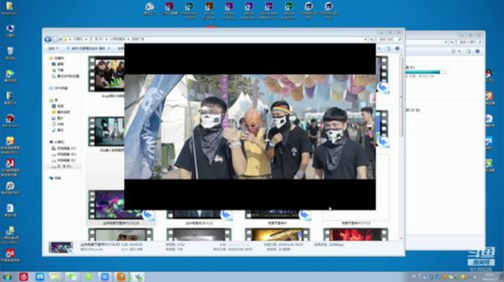This screenshot has height=282, width=504.
Task: Open Recent Places in the Favorites list
Action: tap(65, 76)
